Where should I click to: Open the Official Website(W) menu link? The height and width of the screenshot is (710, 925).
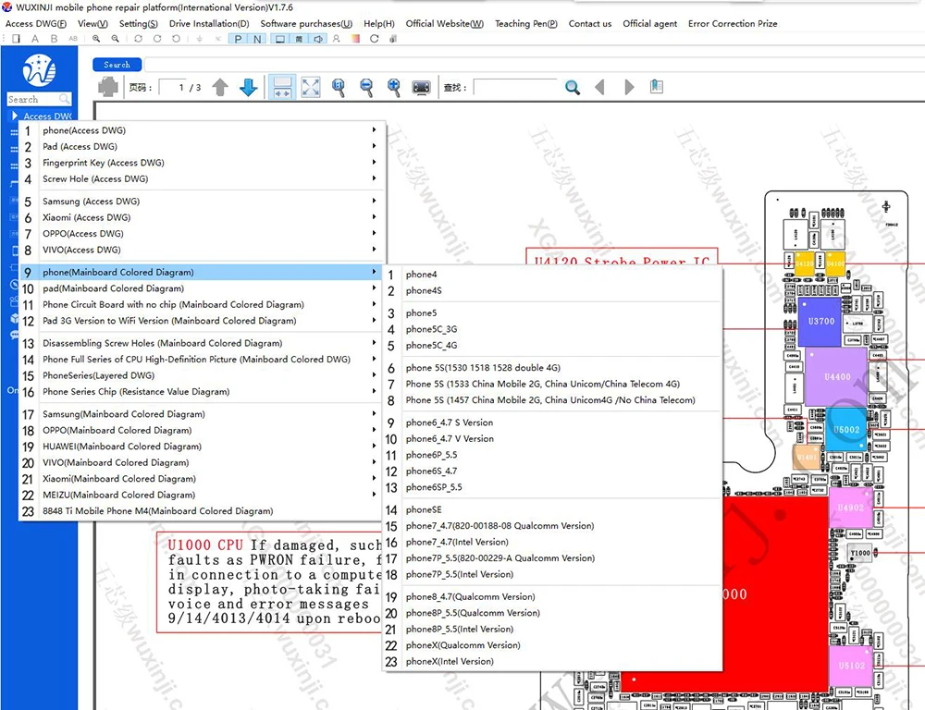[x=444, y=24]
